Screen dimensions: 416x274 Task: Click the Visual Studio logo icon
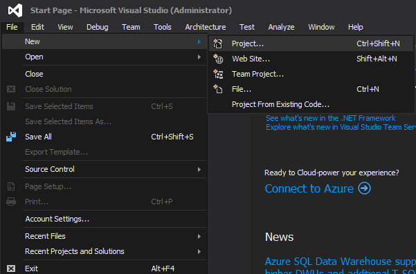click(15, 10)
